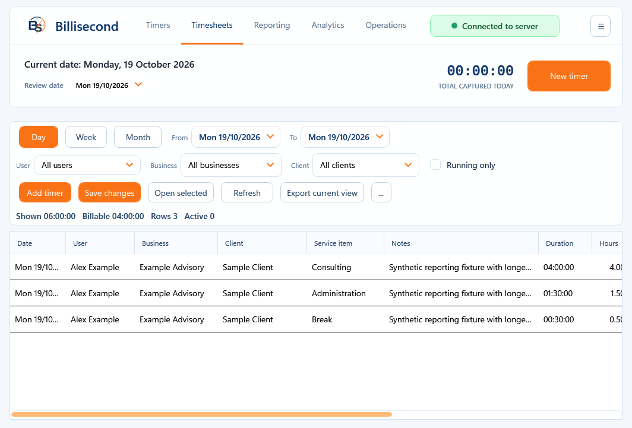
Task: Open the All clients dropdown
Action: pyautogui.click(x=365, y=165)
